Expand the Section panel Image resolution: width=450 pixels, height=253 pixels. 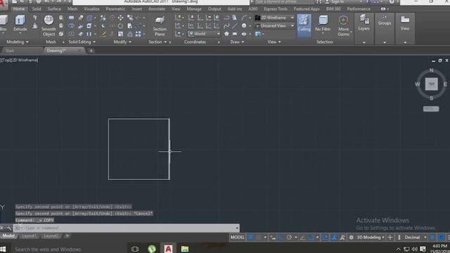pyautogui.click(x=157, y=42)
